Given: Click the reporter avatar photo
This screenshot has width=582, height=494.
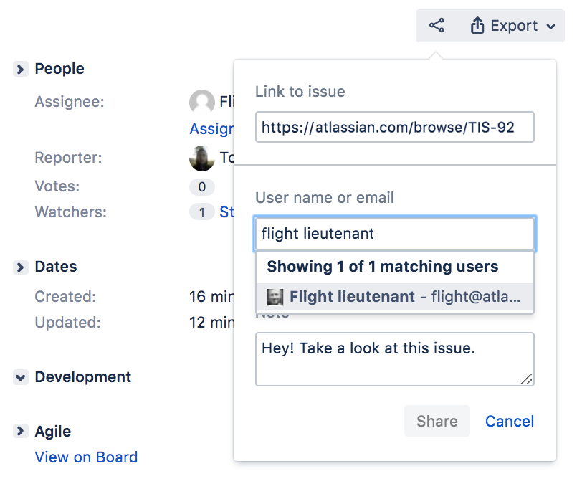Looking at the screenshot, I should tap(202, 158).
